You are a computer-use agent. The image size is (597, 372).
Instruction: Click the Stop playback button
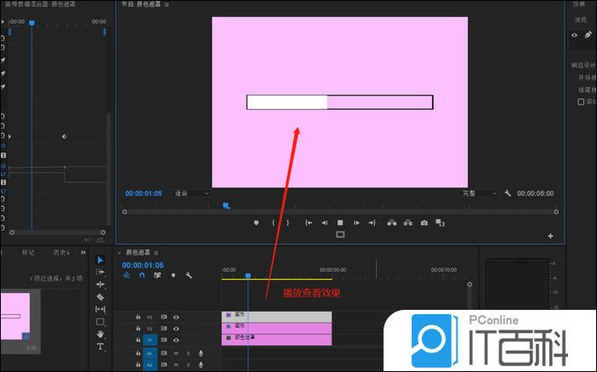click(x=340, y=222)
